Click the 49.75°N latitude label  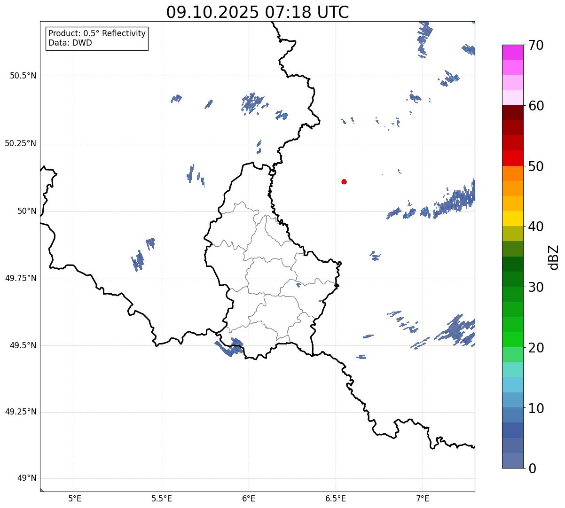(21, 278)
